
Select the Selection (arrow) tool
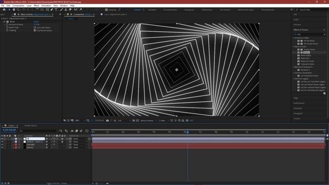click(9, 10)
